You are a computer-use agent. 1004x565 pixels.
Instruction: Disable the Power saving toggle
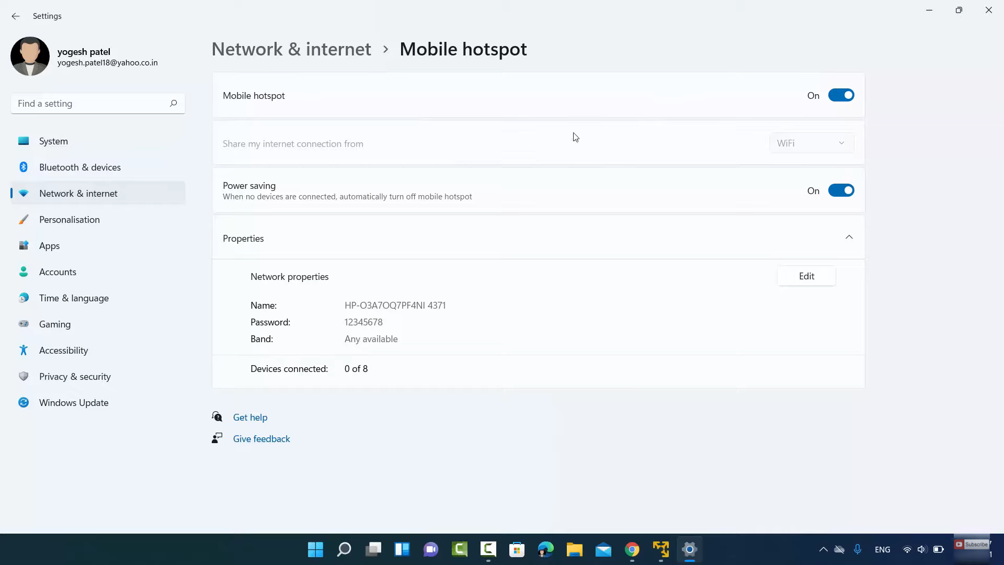coord(840,190)
